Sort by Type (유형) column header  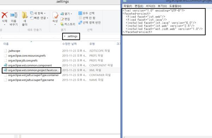(x=92, y=44)
